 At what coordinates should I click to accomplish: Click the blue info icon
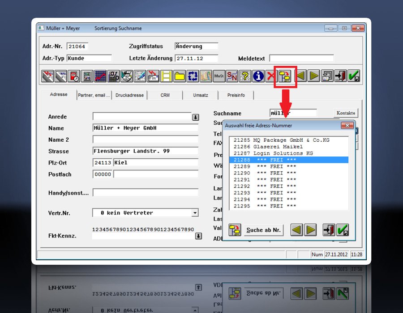point(258,76)
